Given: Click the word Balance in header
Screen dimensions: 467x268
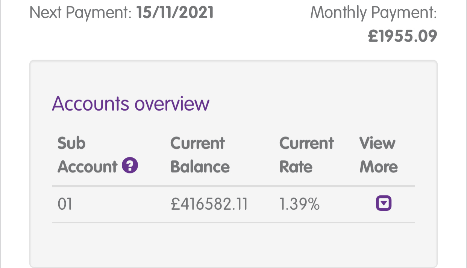Looking at the screenshot, I should point(200,166).
